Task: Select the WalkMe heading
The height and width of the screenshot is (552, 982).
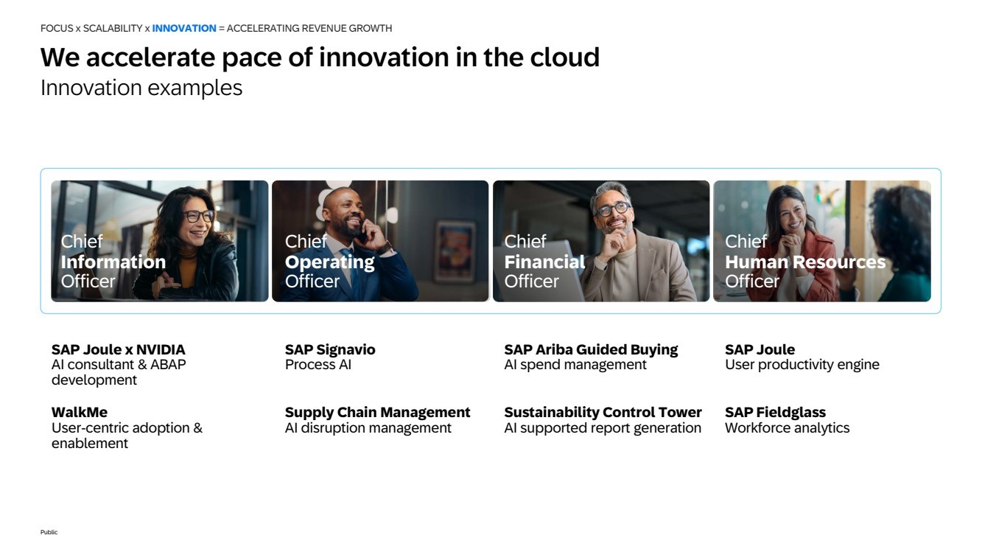Action: (79, 412)
